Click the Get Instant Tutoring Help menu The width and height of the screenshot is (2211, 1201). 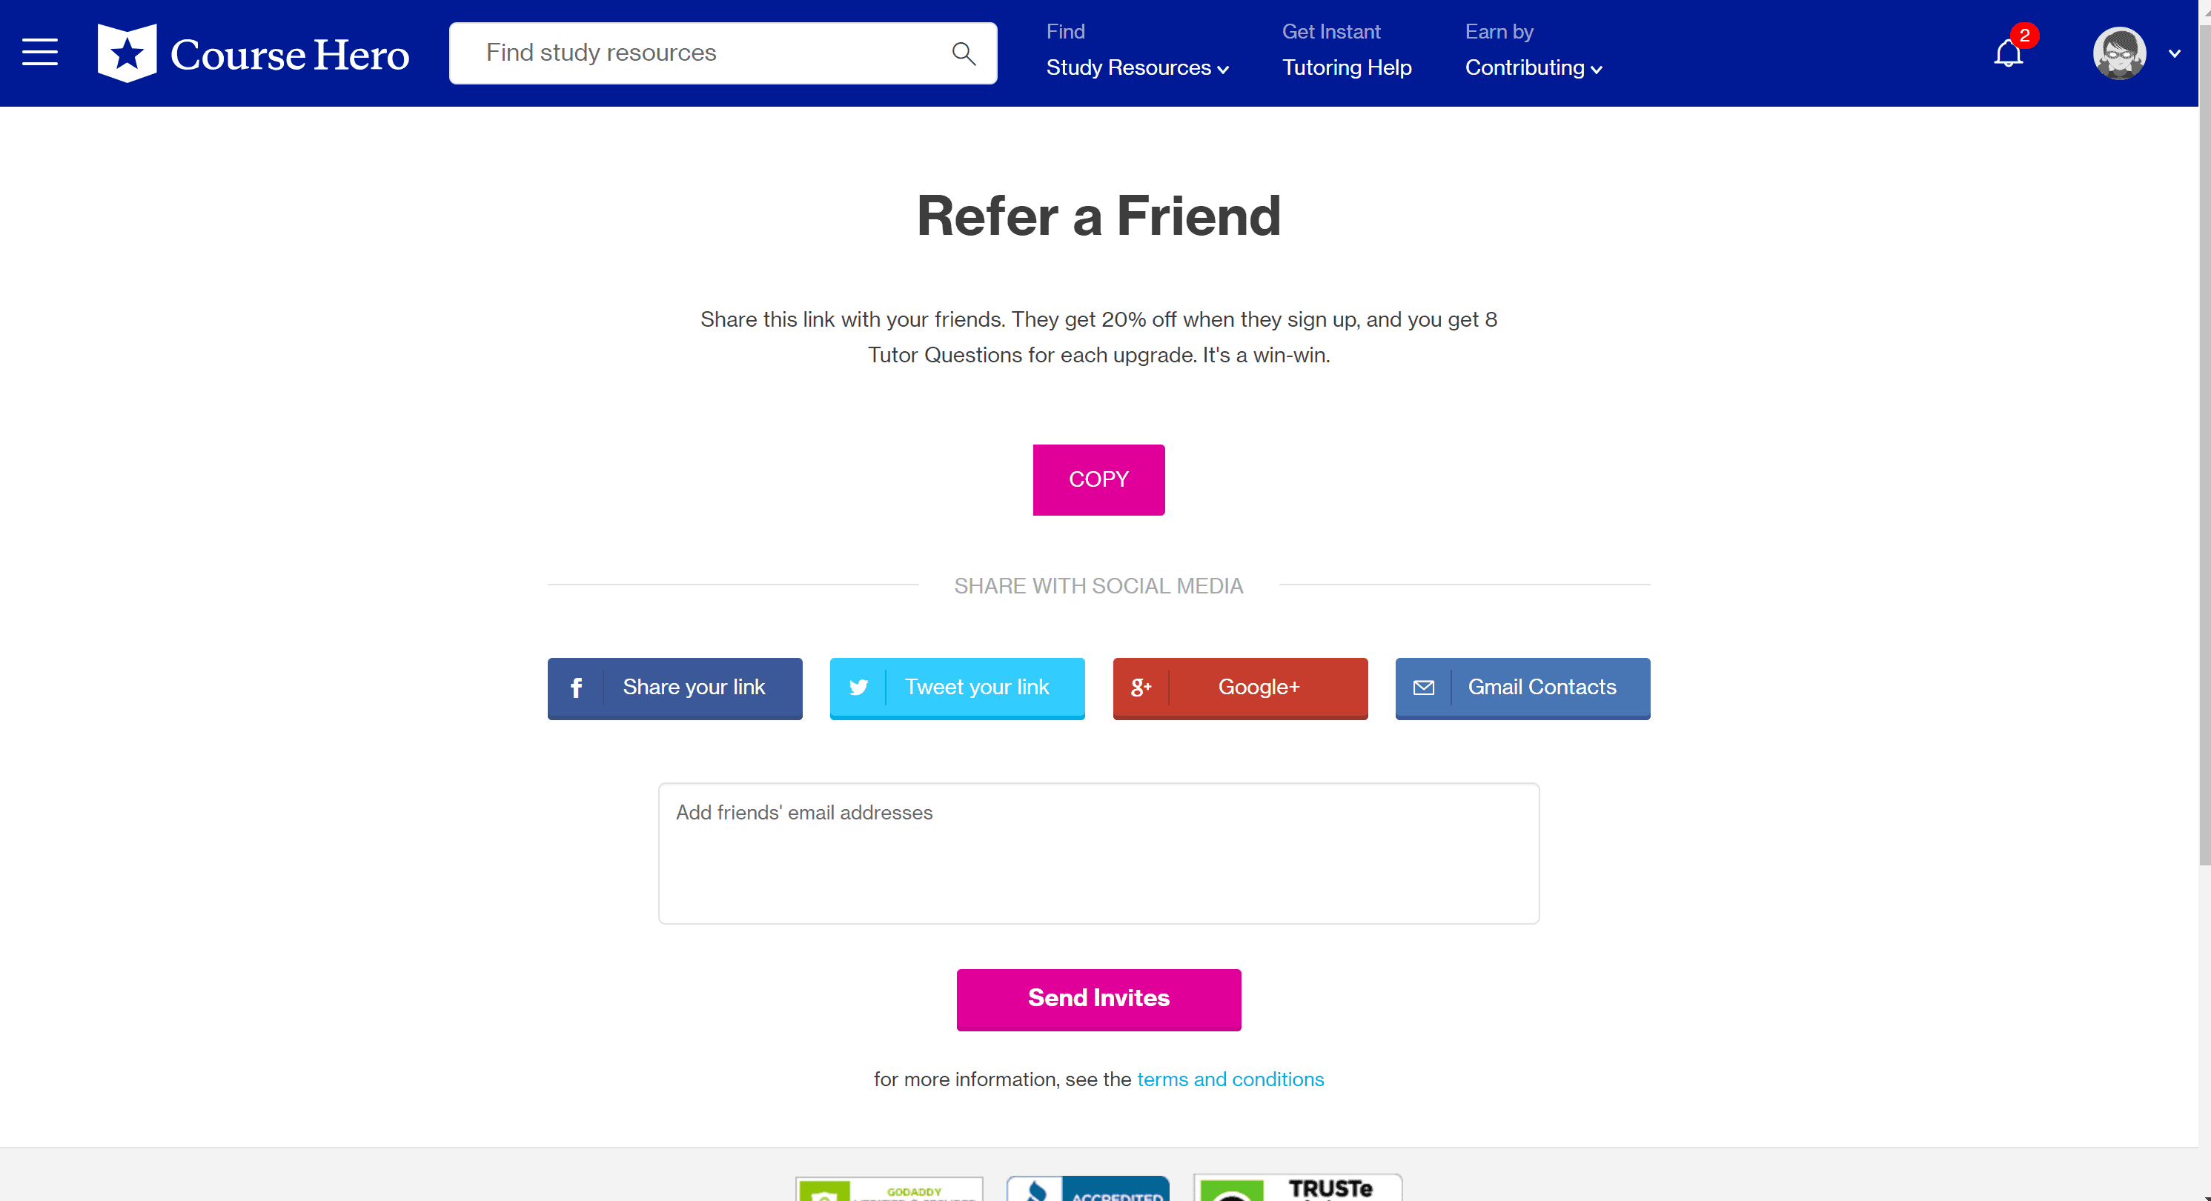pos(1346,50)
